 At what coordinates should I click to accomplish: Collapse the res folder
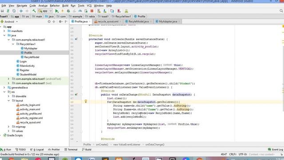(x=4, y=92)
